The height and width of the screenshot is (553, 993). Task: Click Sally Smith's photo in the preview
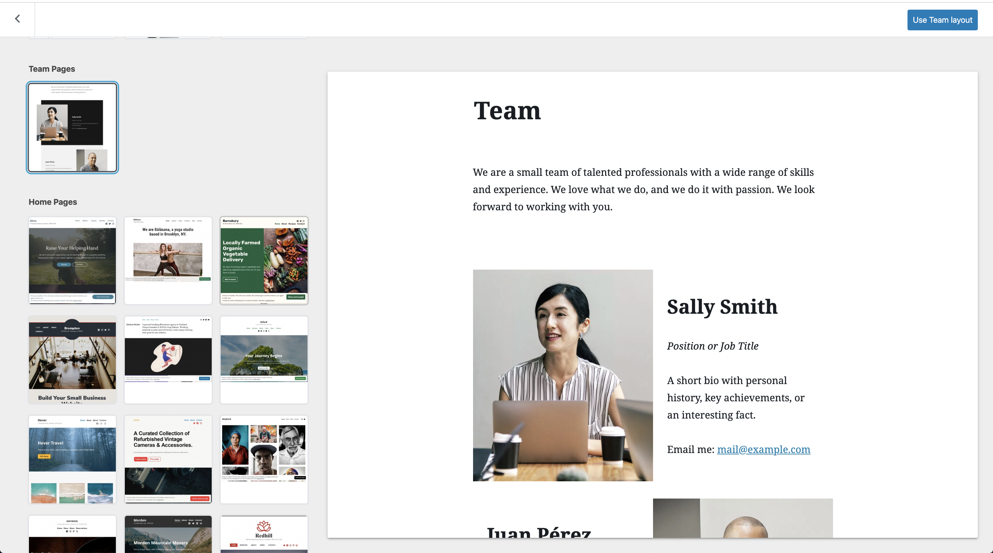563,375
